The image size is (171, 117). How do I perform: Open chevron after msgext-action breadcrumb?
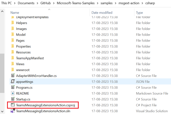click(142, 3)
